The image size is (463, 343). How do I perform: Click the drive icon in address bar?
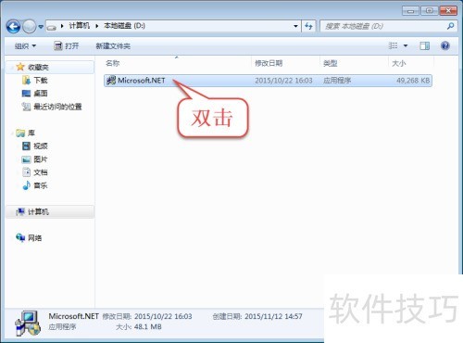click(x=52, y=27)
